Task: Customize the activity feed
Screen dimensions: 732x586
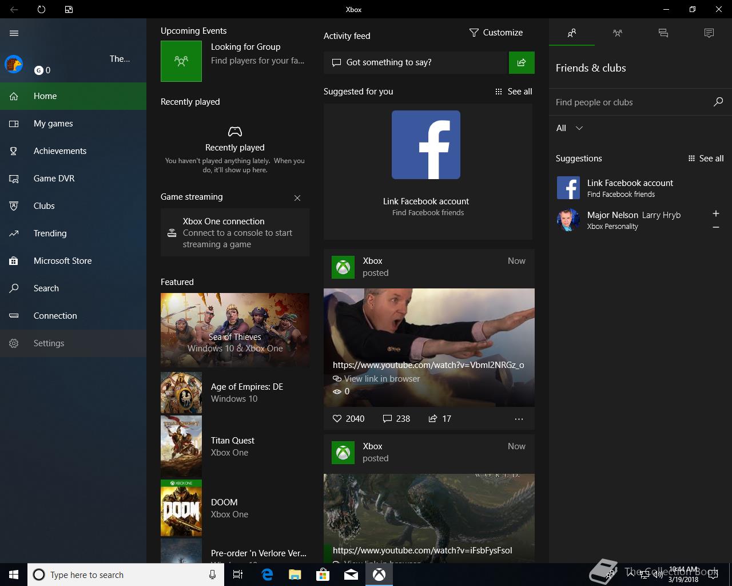Action: click(496, 33)
